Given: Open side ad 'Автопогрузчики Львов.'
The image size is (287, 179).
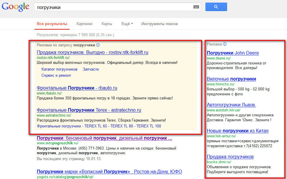Looking at the screenshot, I should click(x=231, y=105).
